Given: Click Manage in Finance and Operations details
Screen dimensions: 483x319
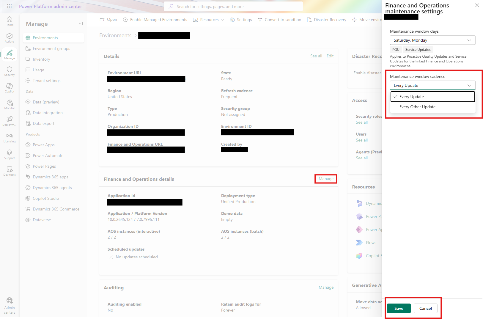Looking at the screenshot, I should [x=326, y=179].
